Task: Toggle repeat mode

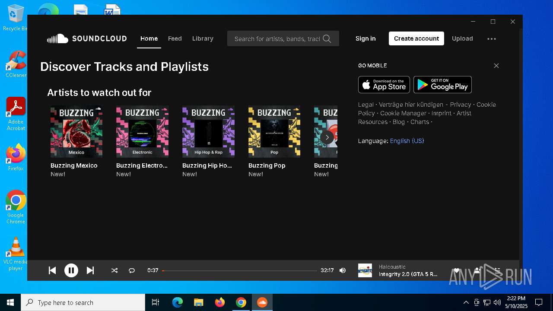Action: coord(132,270)
